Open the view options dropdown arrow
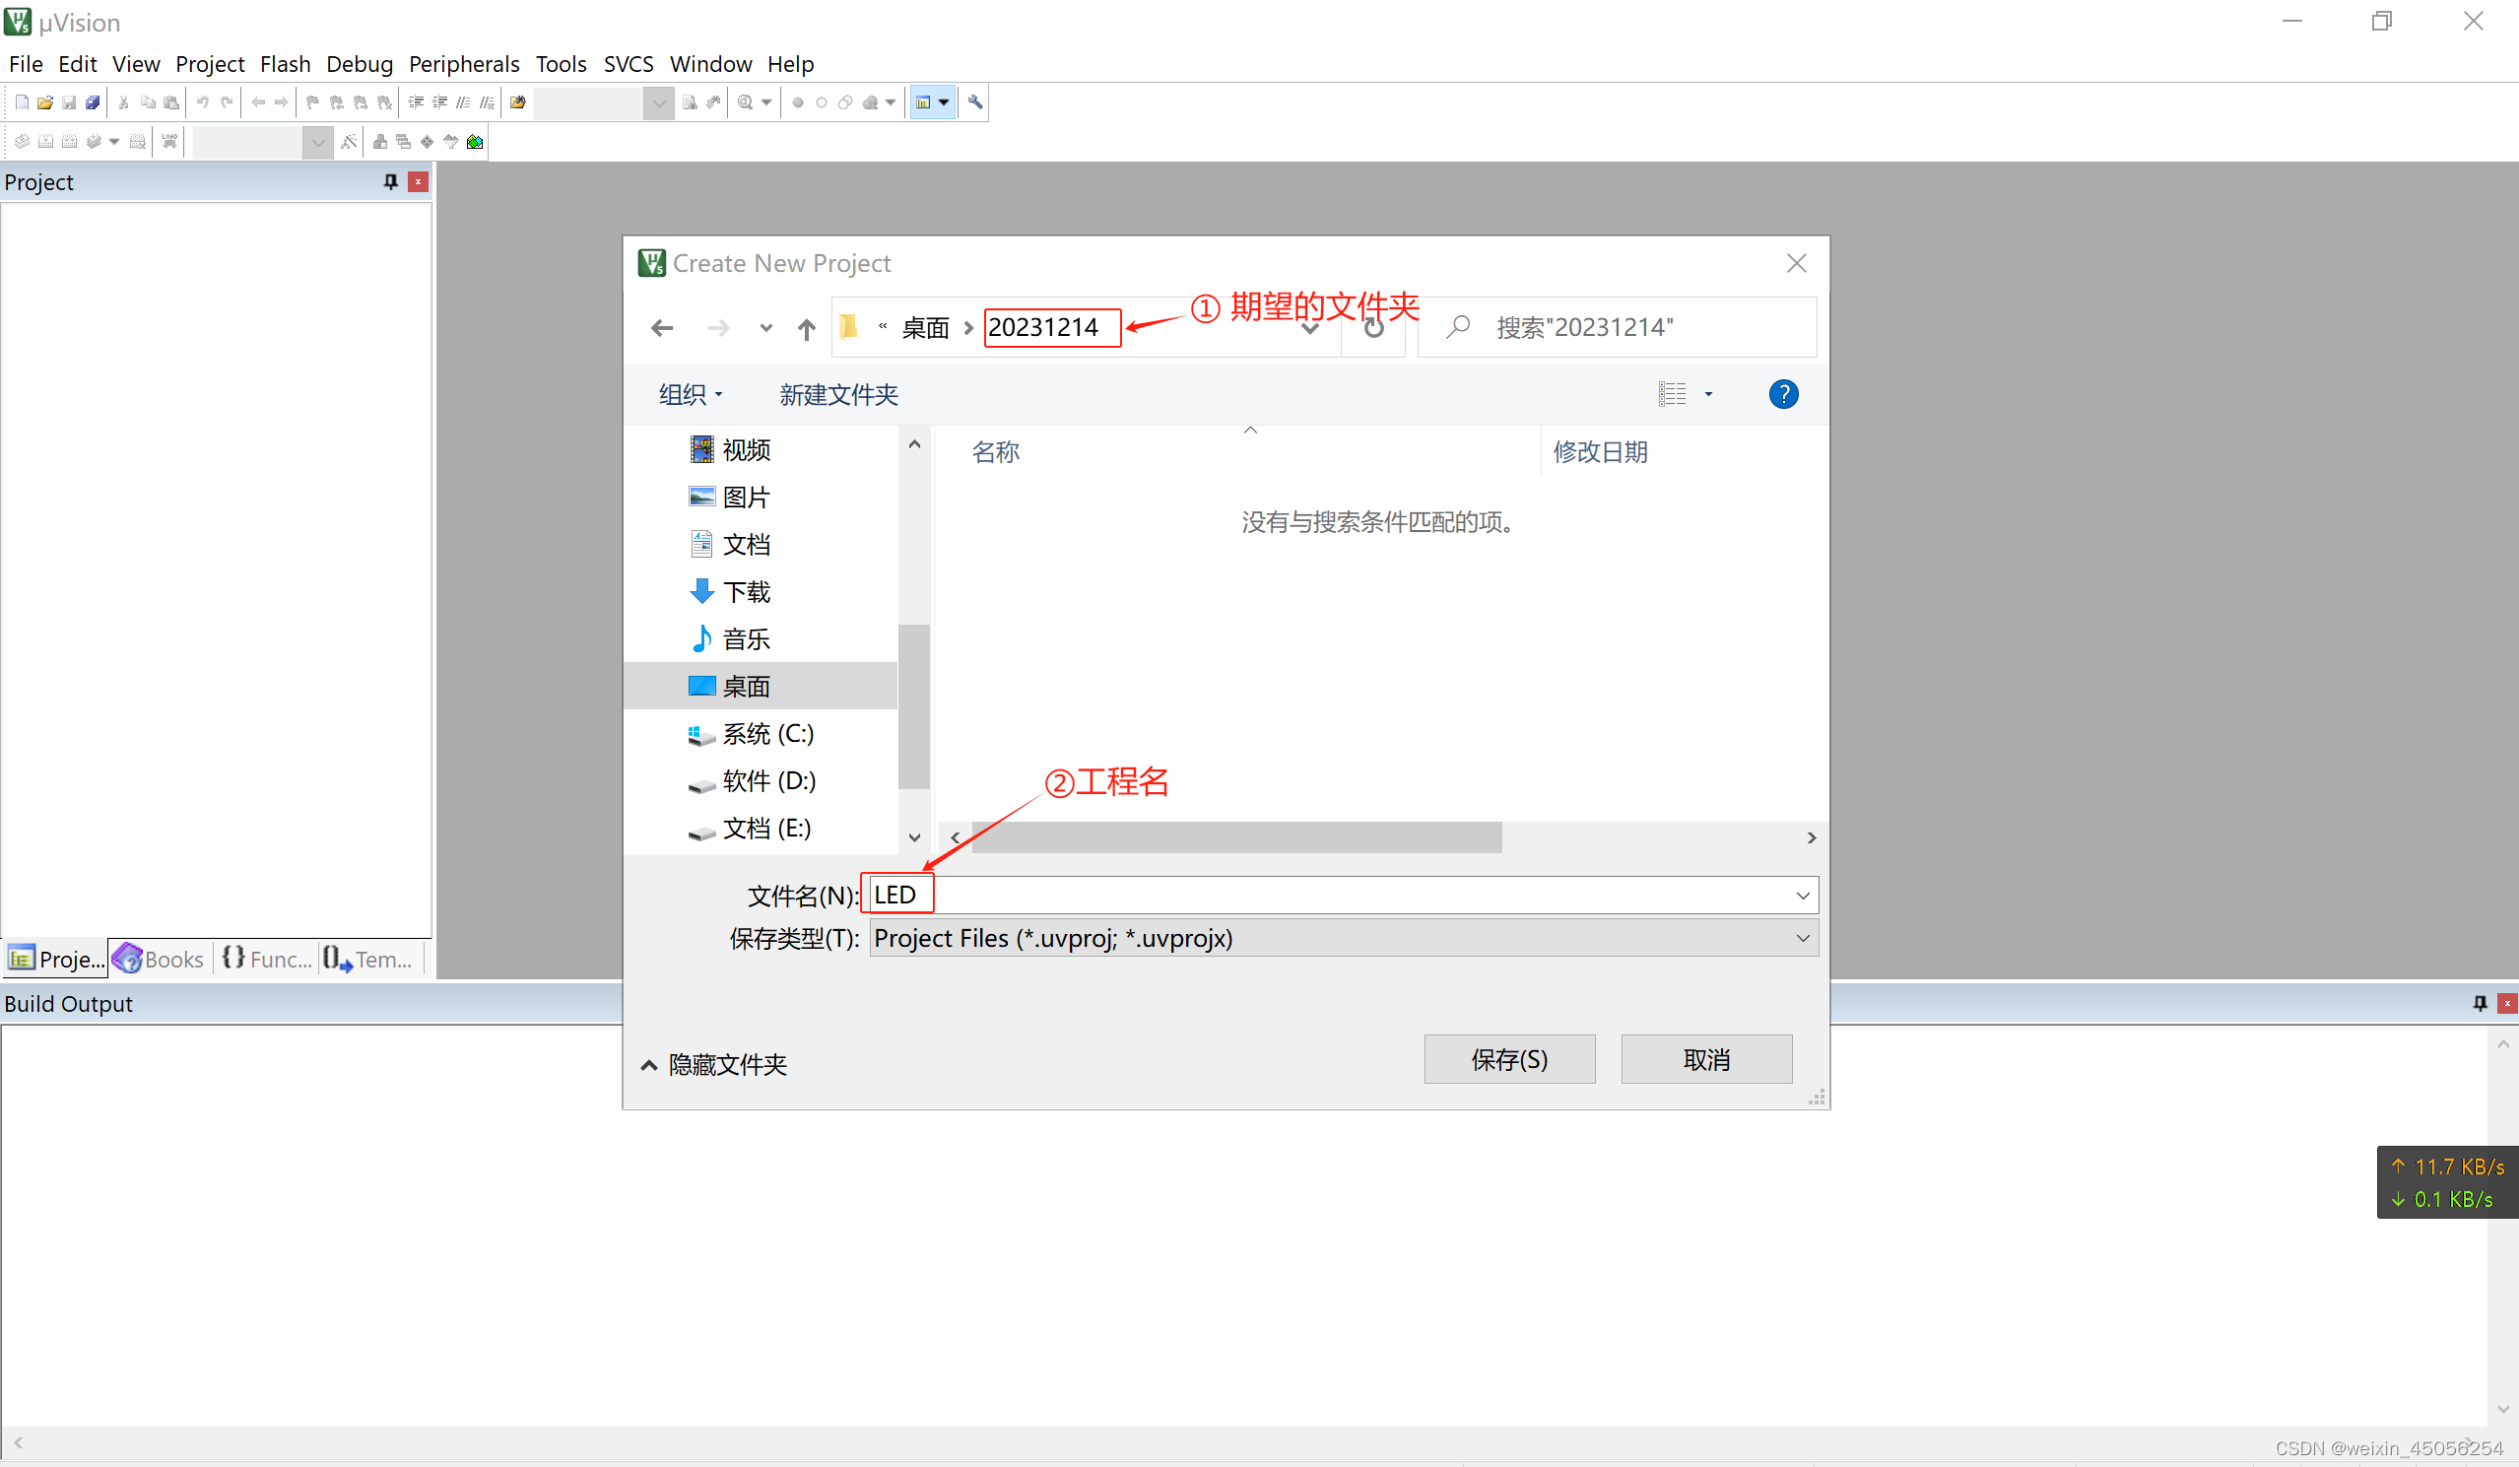The image size is (2519, 1467). coord(1708,394)
